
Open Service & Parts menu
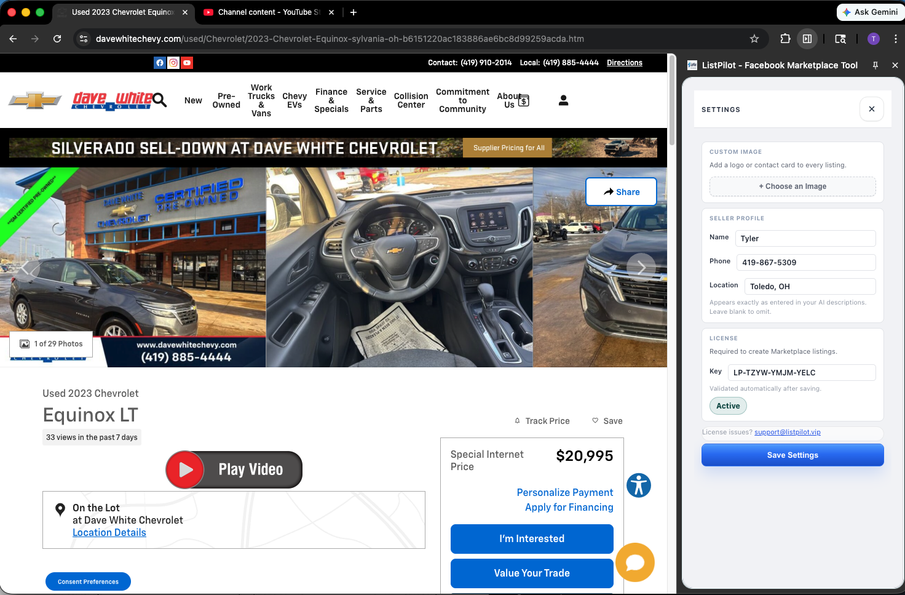371,100
